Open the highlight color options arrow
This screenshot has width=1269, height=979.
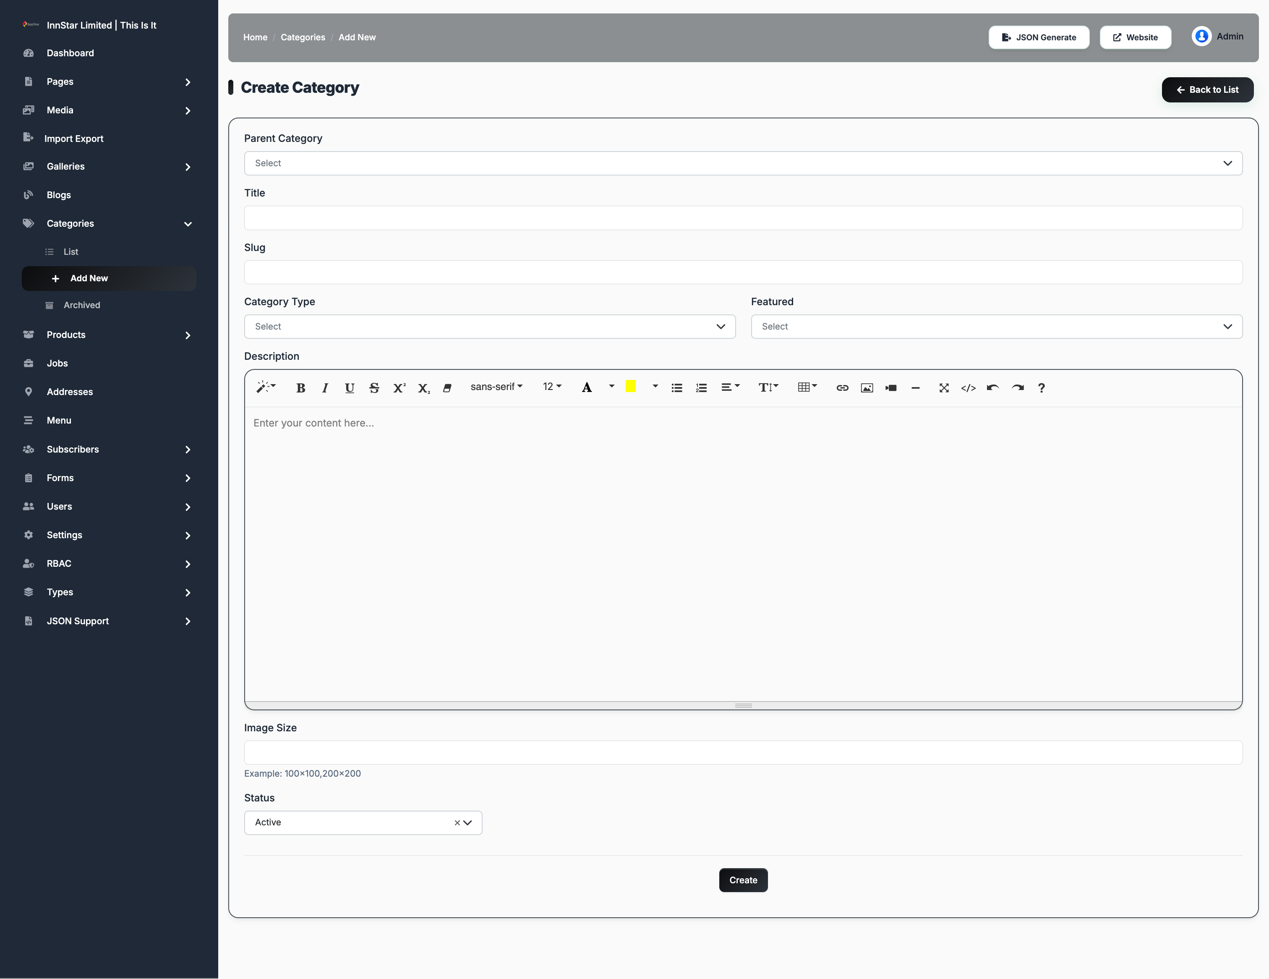pyautogui.click(x=655, y=387)
